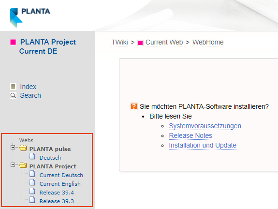Screen dimensions: 278x209
Task: Click the orange question mark icon
Action: click(133, 106)
